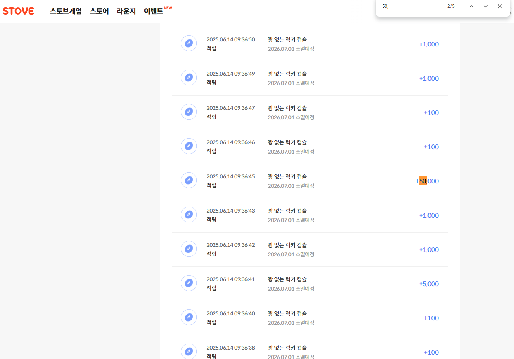This screenshot has height=359, width=514.
Task: Click 꽝 없는 럭키 캡슐 in 09:36:46 row
Action: pyautogui.click(x=287, y=142)
